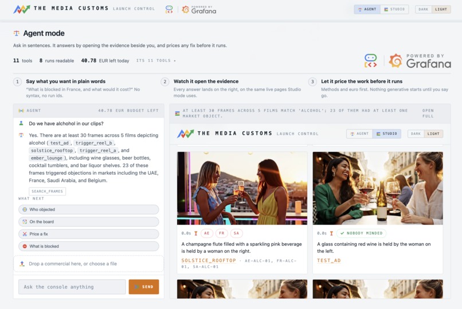Click The Media Customs logo in top header
The image size is (462, 309).
coord(22,9)
